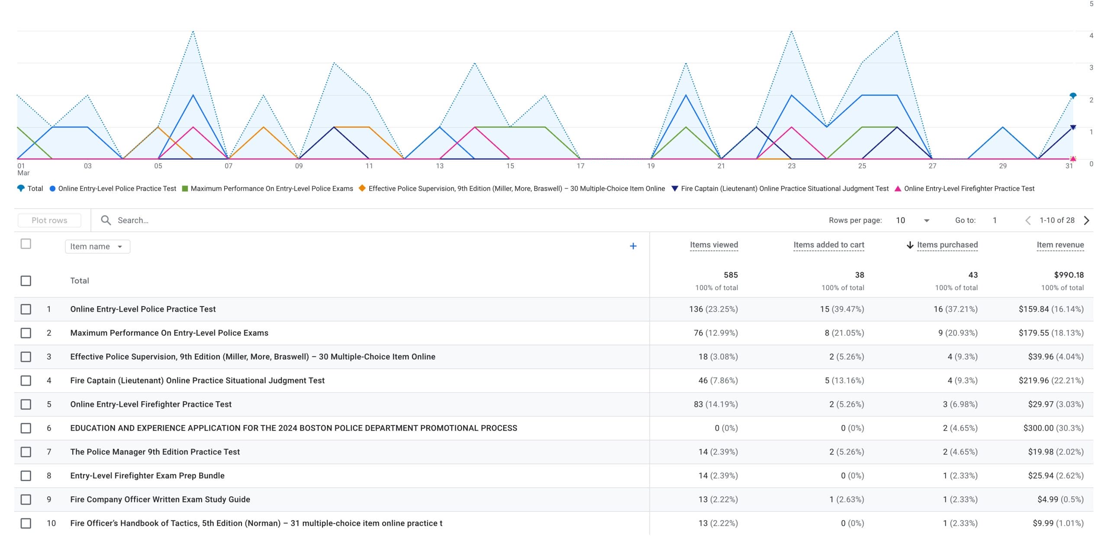Sort by Items viewed column
This screenshot has height=546, width=1108.
coord(714,245)
